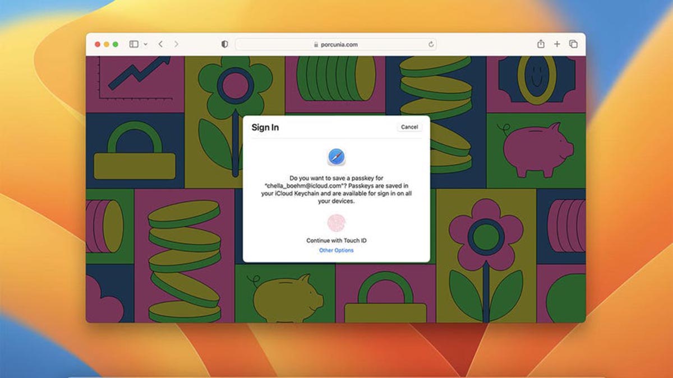Open Other Options link
Viewport: 673px width, 378px height.
[336, 250]
